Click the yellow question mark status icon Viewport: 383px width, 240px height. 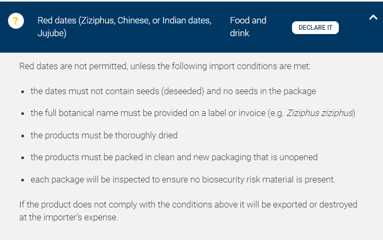tap(16, 21)
